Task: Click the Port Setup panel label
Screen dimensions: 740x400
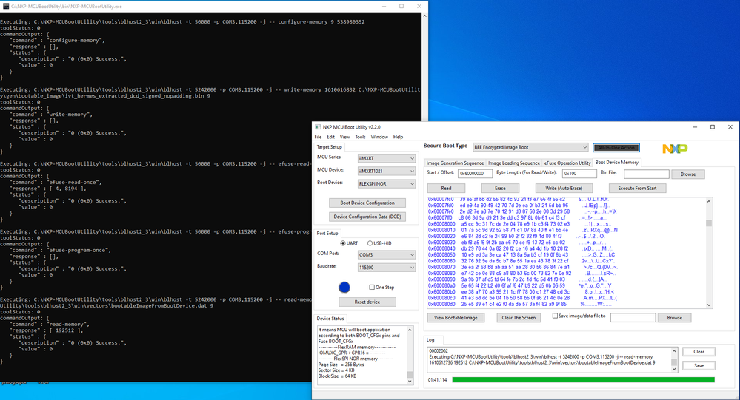Action: click(327, 233)
